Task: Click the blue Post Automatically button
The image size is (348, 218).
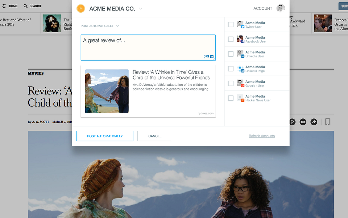Action: [105, 136]
